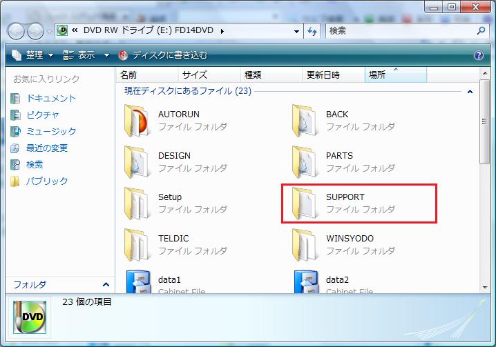Expand the フォルダ folders pane
Viewport: 496px width, 347px height.
[x=106, y=284]
